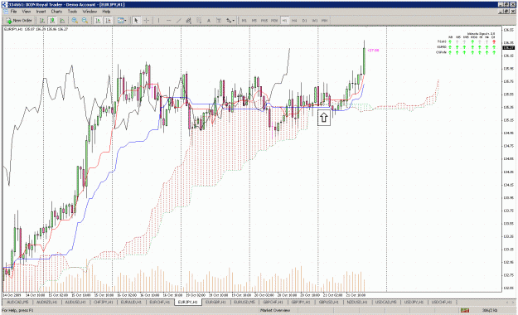Screen dimensions: 518x315
Task: Zoom out of the chart
Action: coord(85,21)
